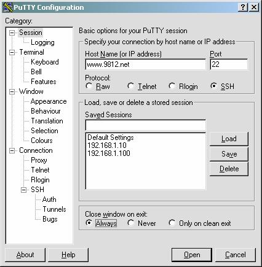This screenshot has height=267, width=262.
Task: Click the Save session button
Action: tap(229, 153)
